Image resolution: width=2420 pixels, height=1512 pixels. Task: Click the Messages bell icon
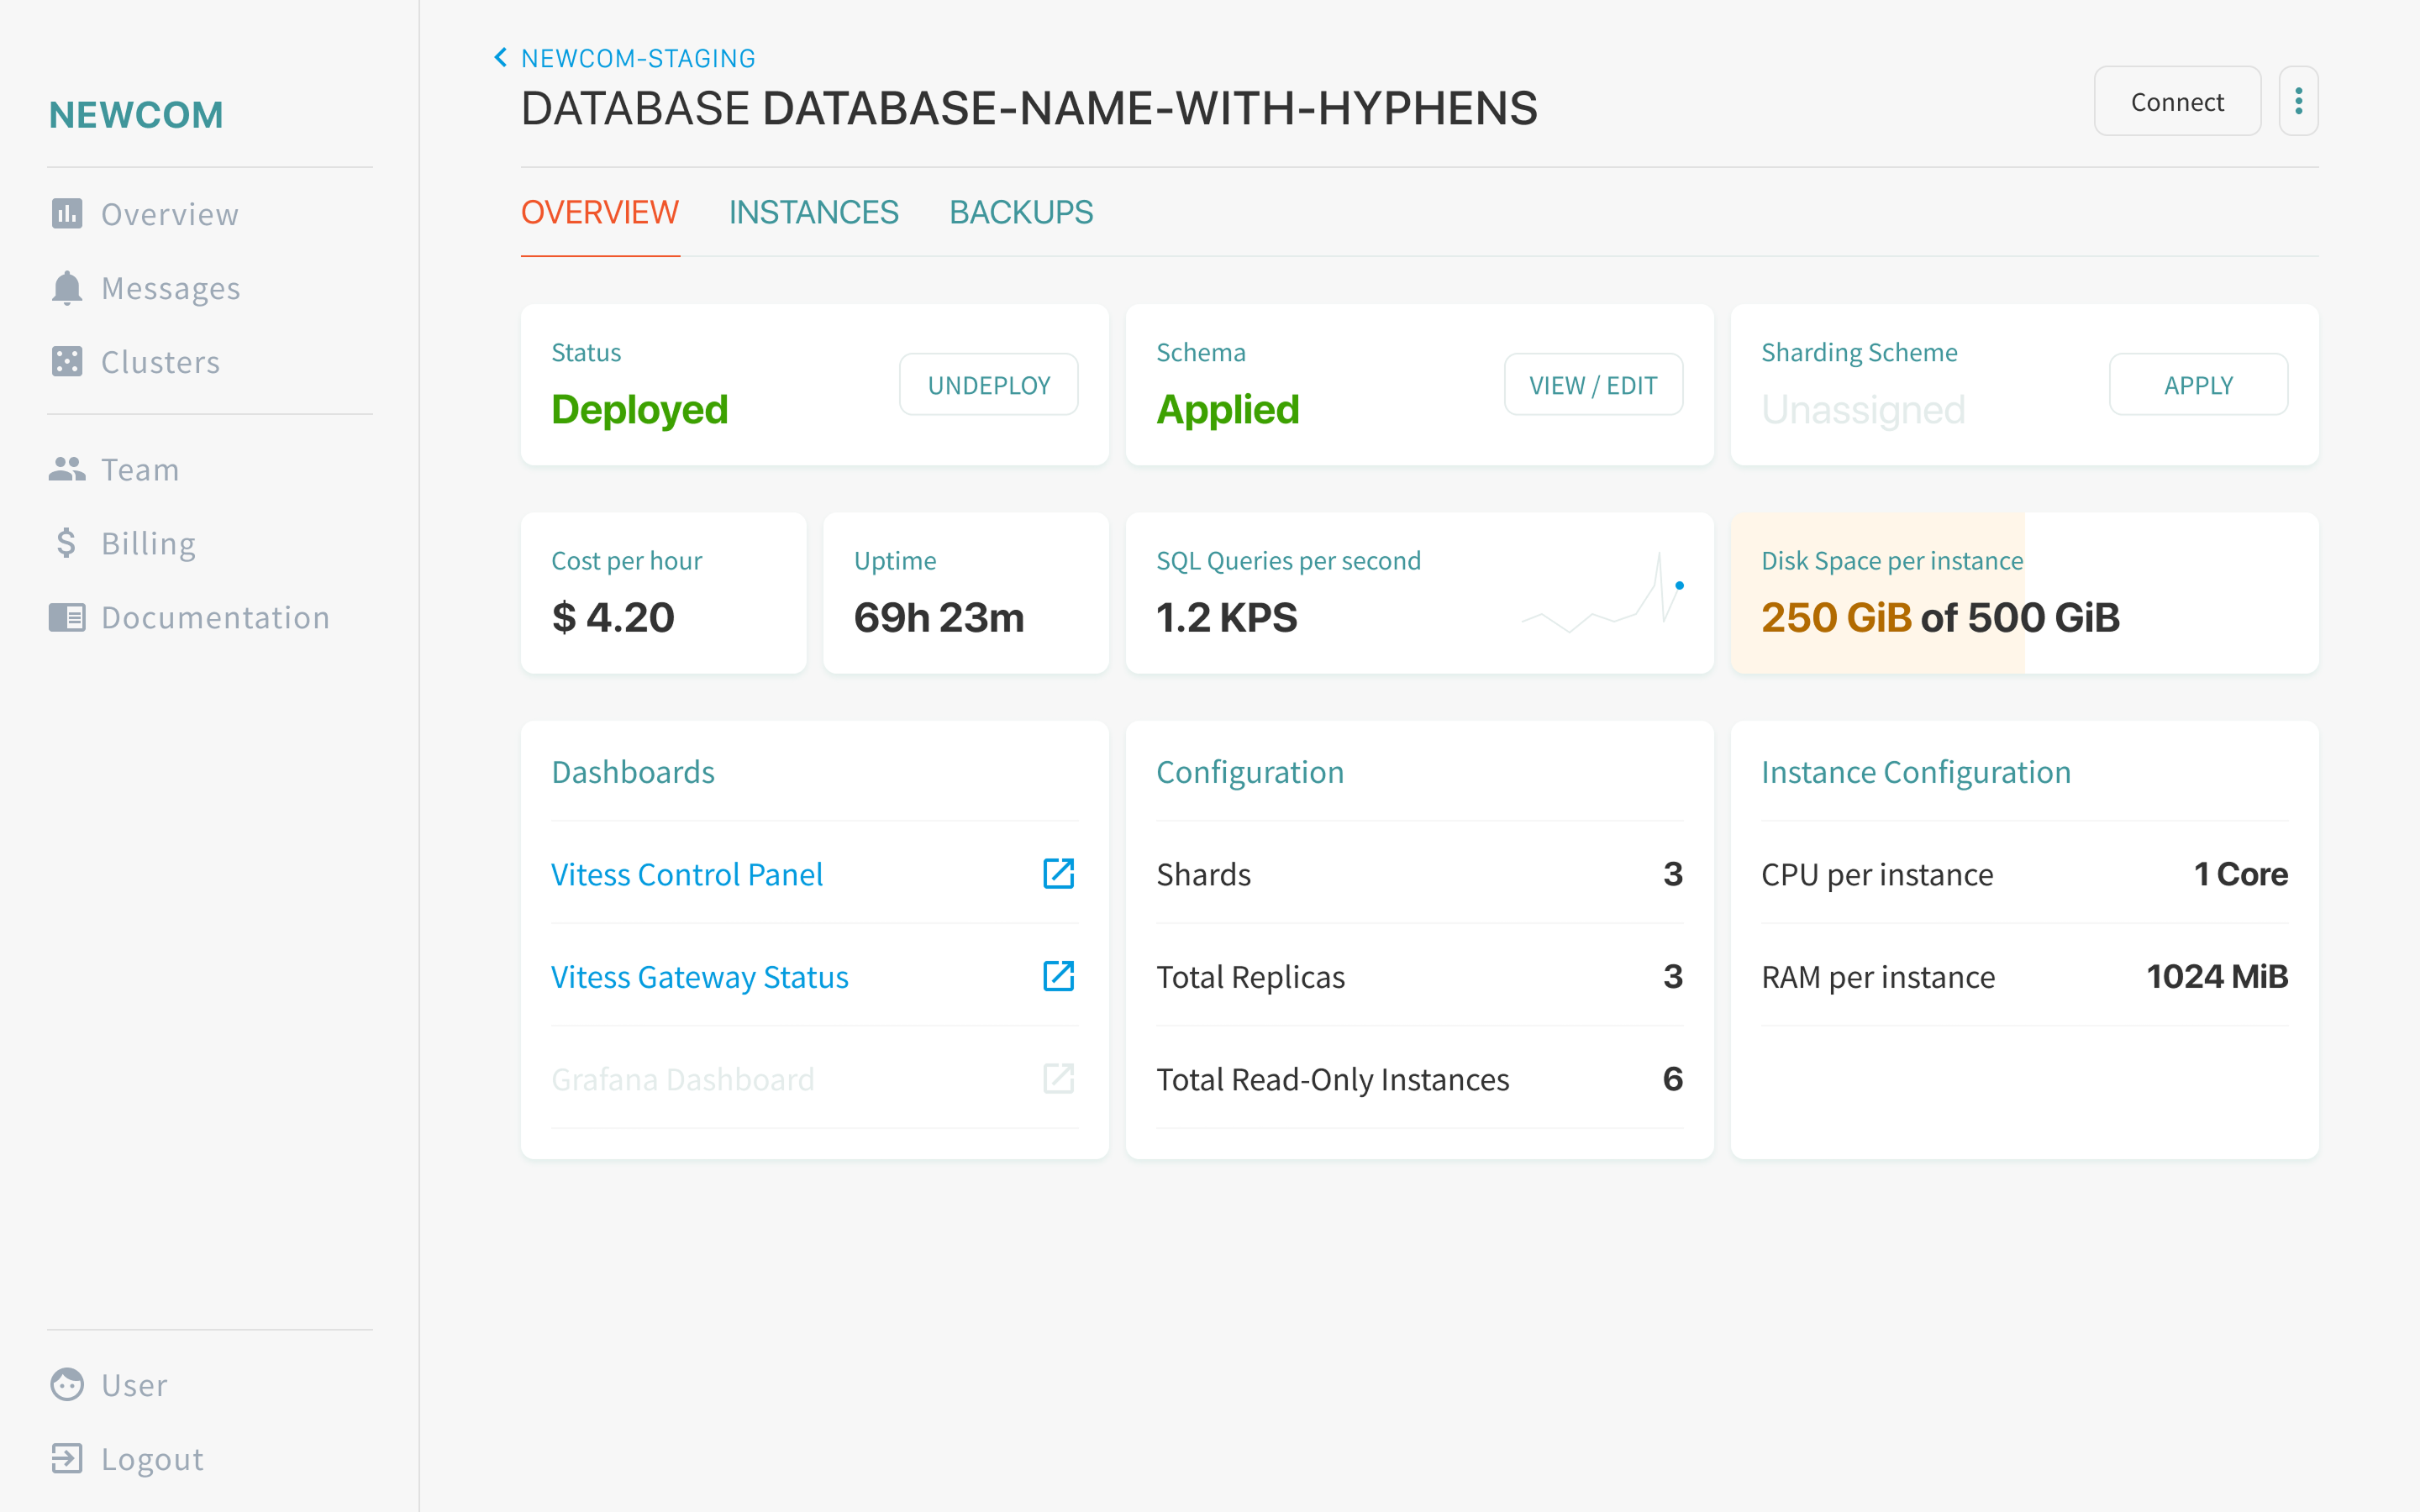pos(67,288)
